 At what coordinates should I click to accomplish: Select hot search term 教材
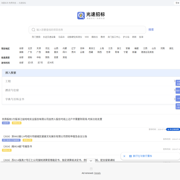103,37
